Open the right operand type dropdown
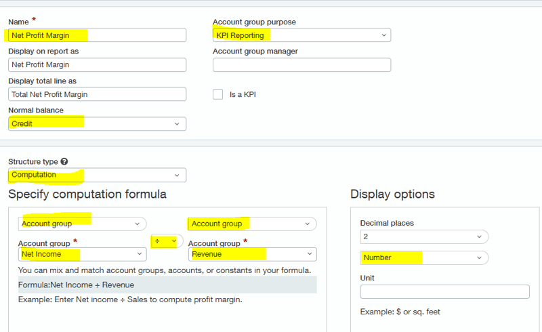 (x=251, y=224)
